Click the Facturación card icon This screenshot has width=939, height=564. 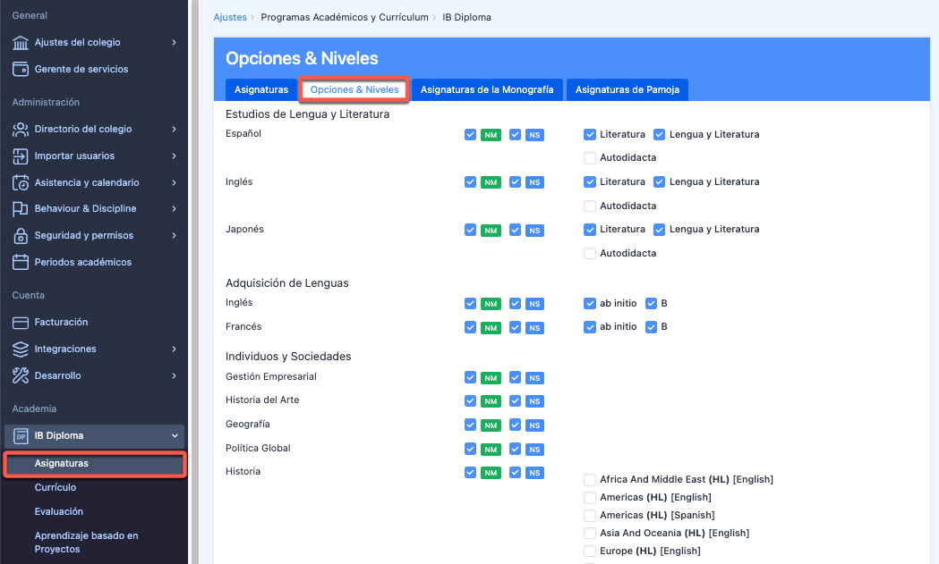[x=21, y=323]
